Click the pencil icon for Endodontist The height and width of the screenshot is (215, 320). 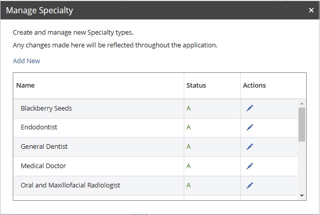[250, 127]
